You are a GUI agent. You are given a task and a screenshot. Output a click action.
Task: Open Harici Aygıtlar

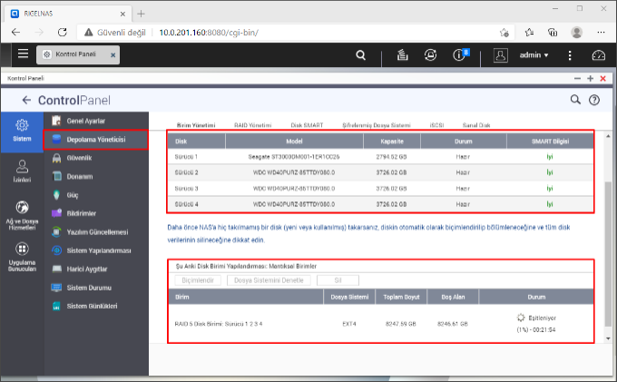click(x=96, y=269)
